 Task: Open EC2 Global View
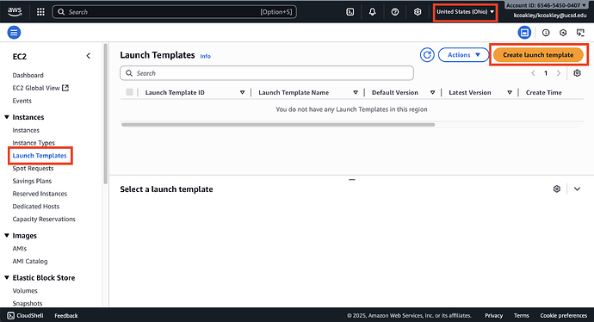tap(36, 88)
